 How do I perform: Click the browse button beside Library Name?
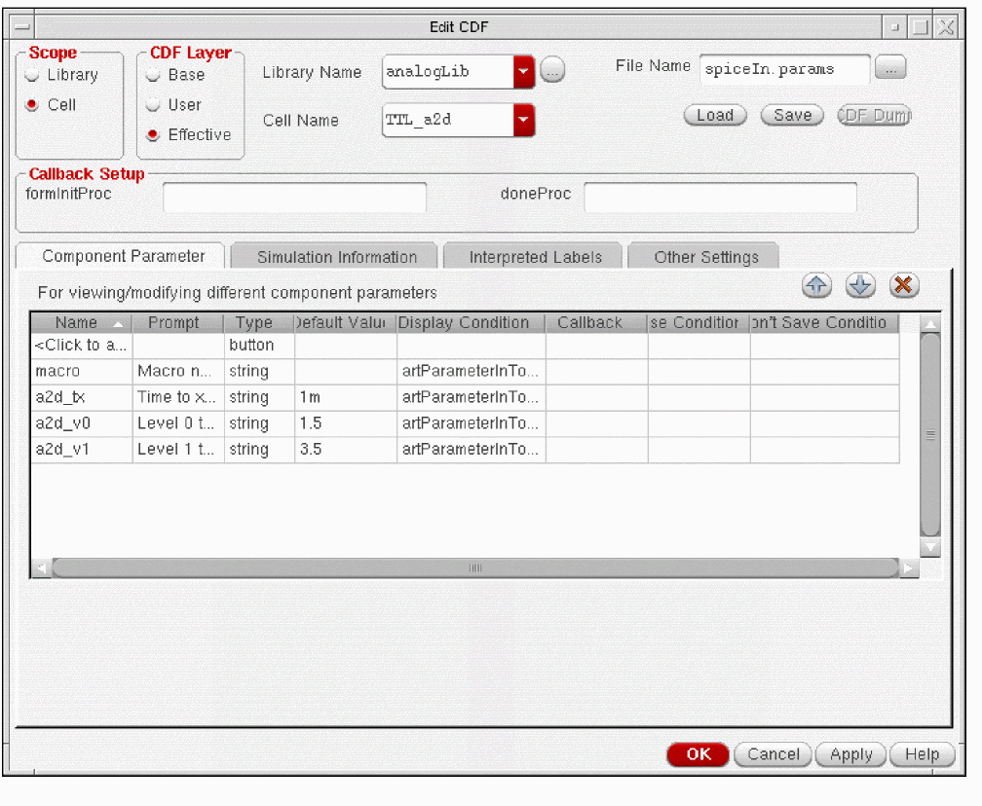click(552, 71)
